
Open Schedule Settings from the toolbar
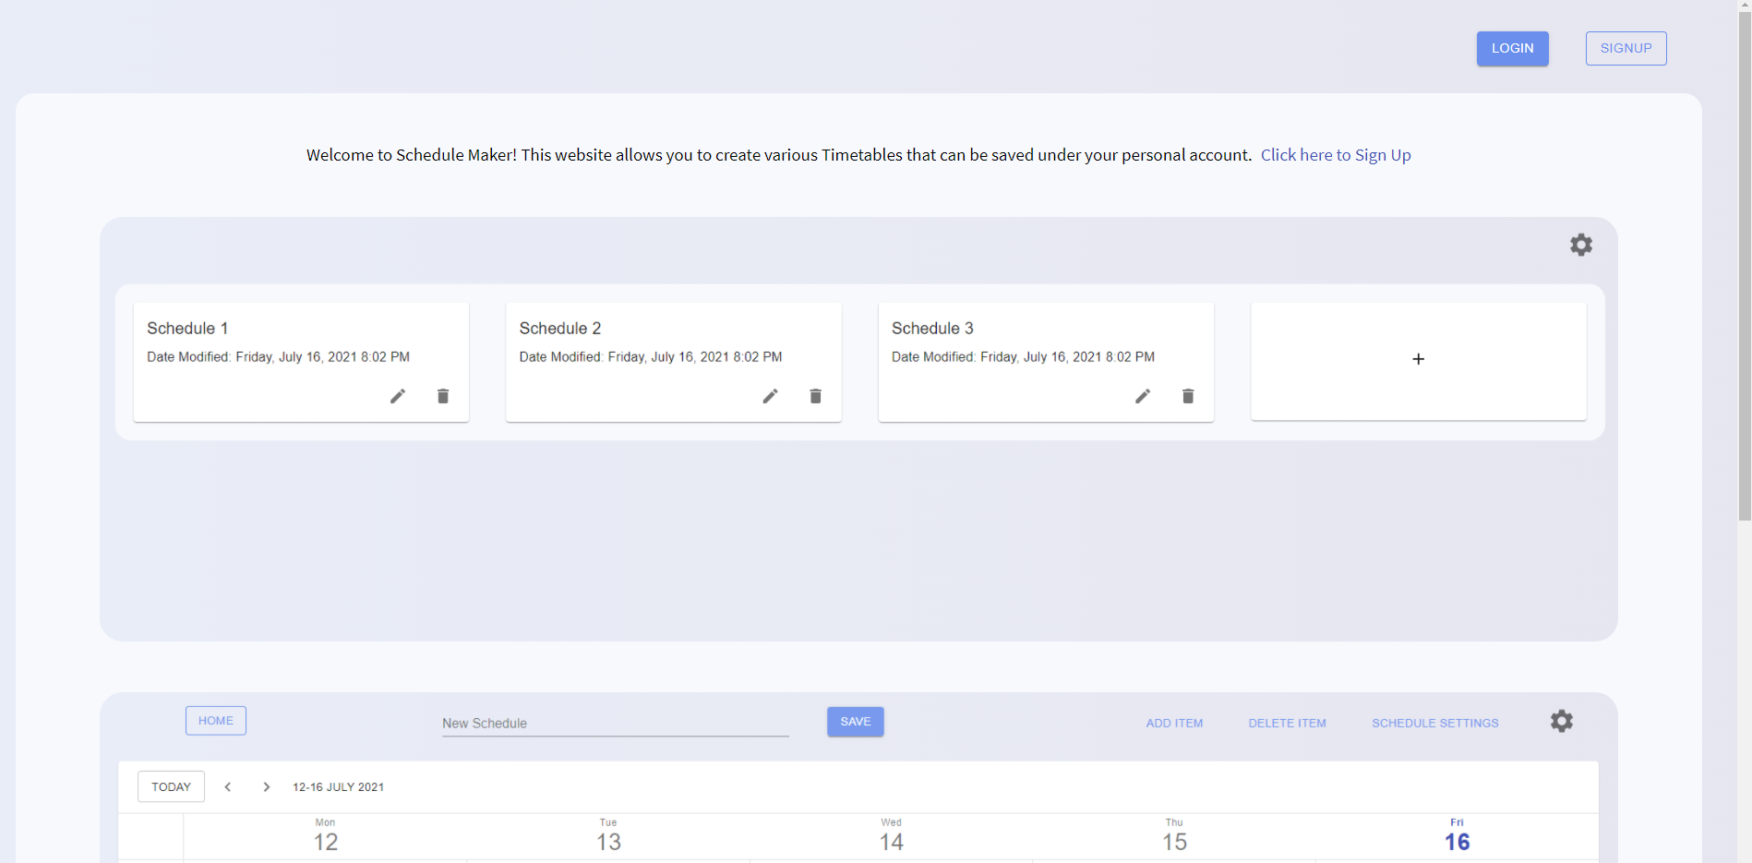pos(1434,723)
